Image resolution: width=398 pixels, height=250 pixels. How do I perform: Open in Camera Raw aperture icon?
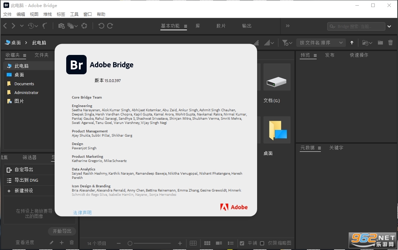84,26
